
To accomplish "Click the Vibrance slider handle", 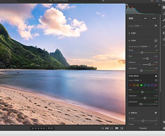I will [x=149, y=65].
